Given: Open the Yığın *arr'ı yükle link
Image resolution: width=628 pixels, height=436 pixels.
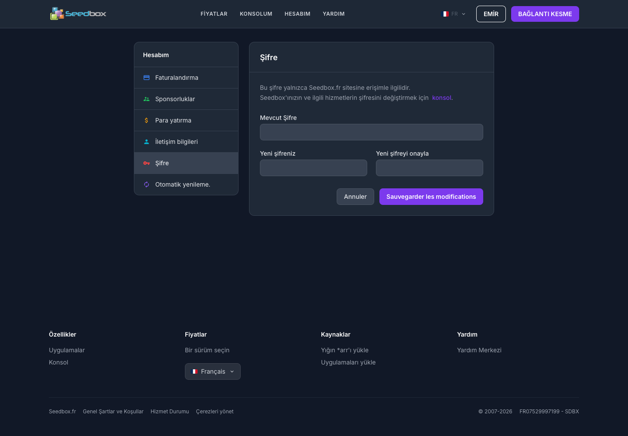Looking at the screenshot, I should tap(345, 350).
